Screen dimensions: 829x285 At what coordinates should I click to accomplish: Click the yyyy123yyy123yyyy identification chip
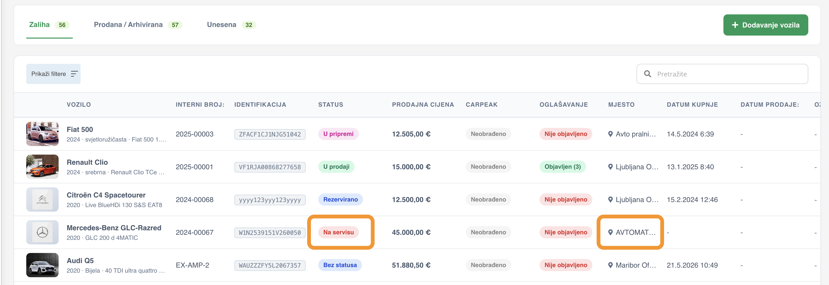pyautogui.click(x=270, y=200)
